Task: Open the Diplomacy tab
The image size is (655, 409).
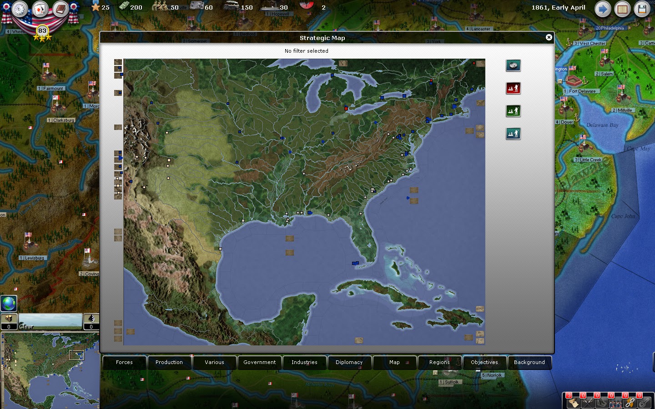Action: (349, 362)
